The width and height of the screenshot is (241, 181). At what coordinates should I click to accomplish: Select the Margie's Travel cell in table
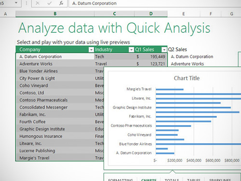point(55,158)
